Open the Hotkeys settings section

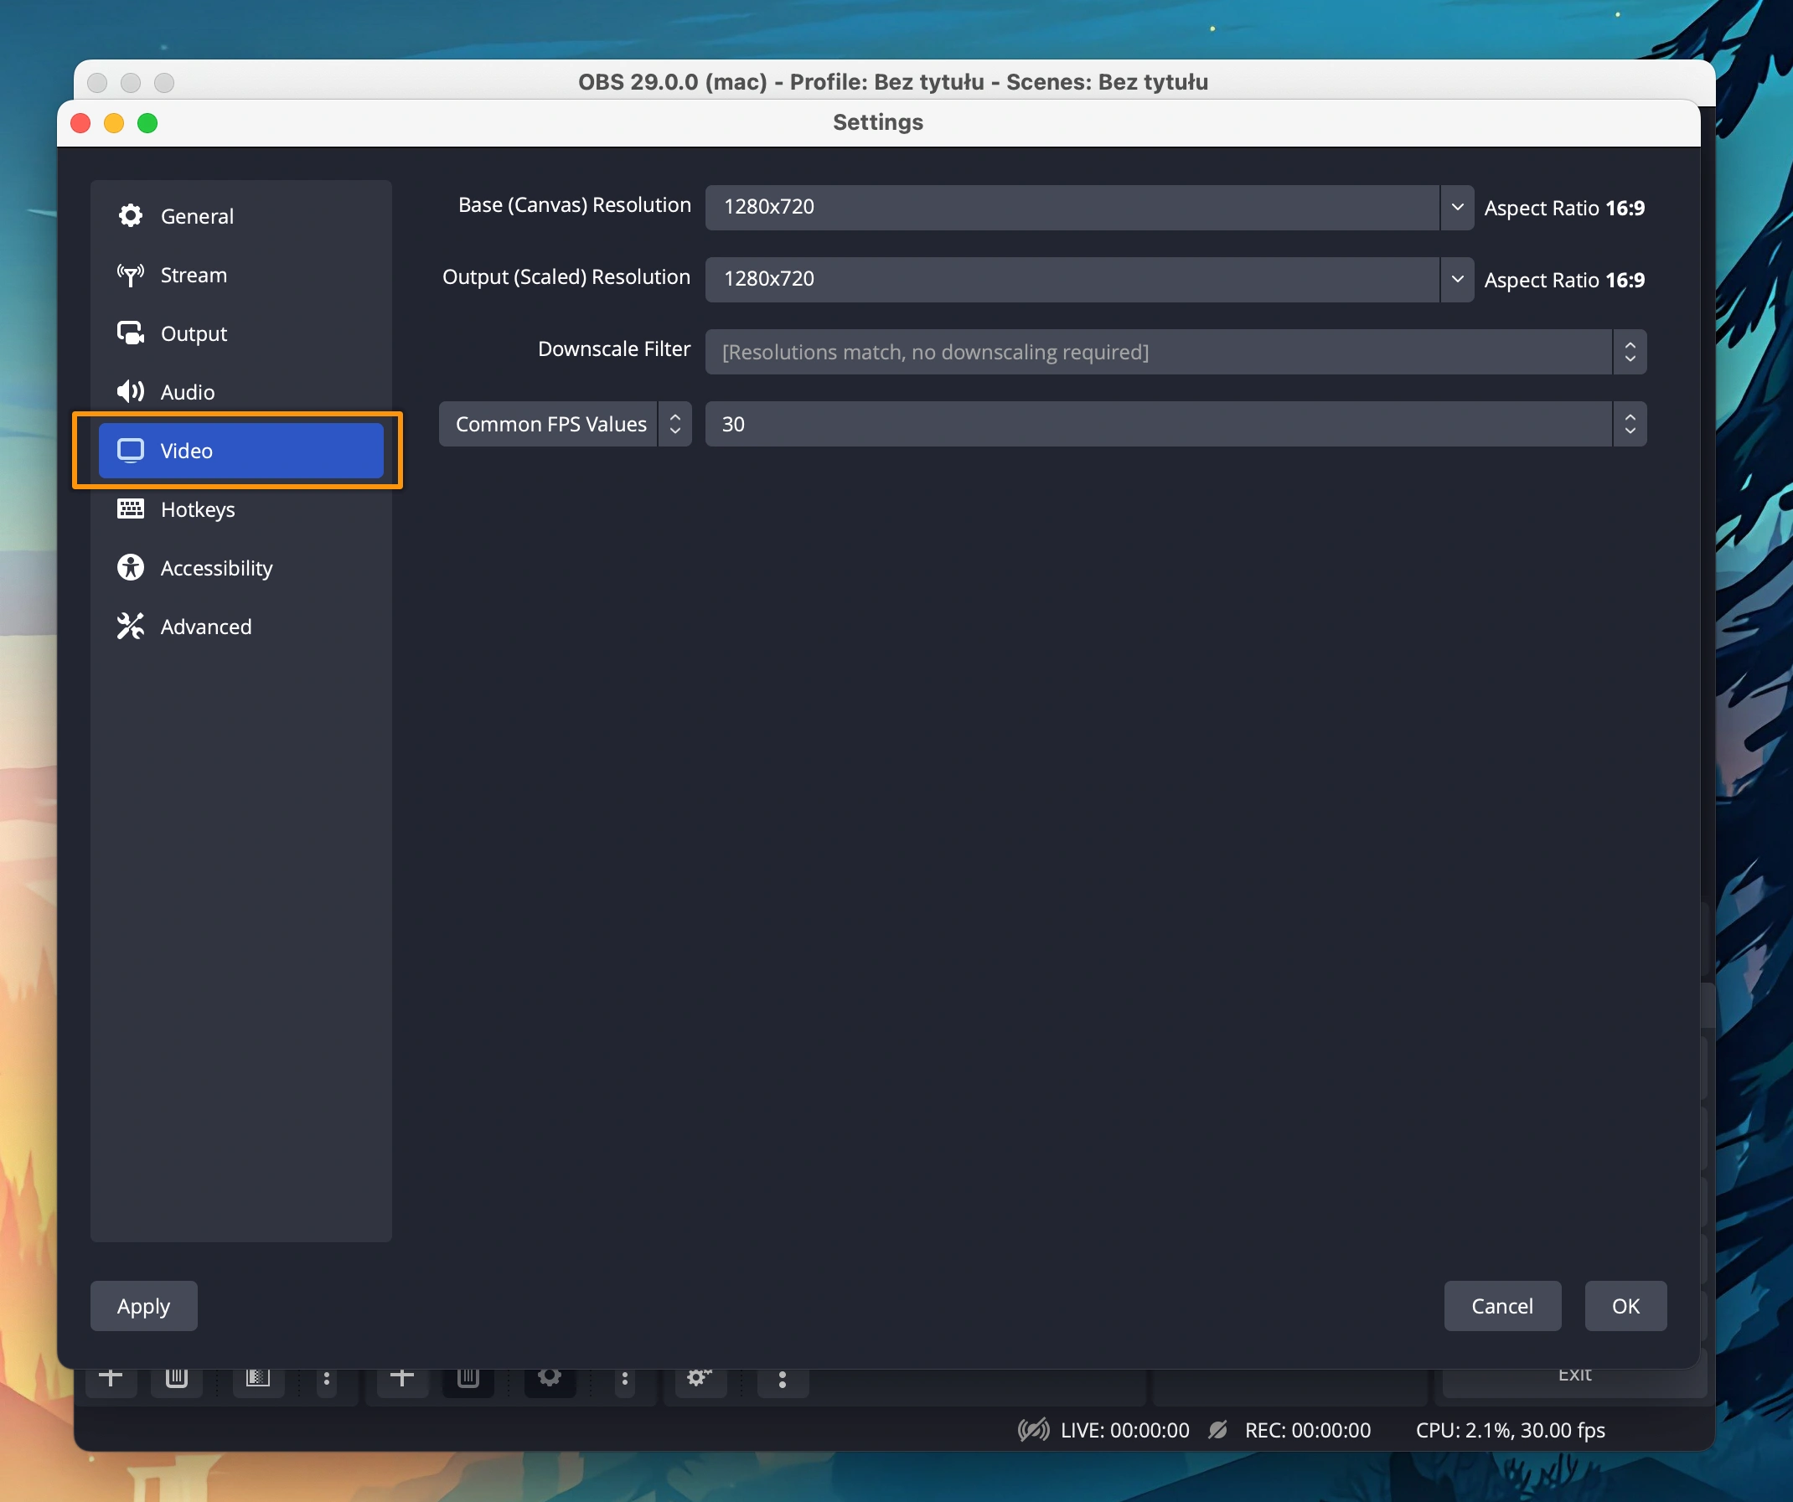tap(197, 510)
